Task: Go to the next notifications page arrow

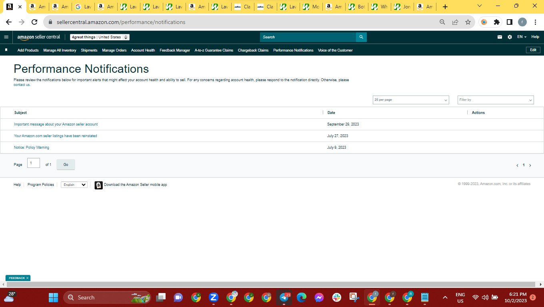Action: 530,165
